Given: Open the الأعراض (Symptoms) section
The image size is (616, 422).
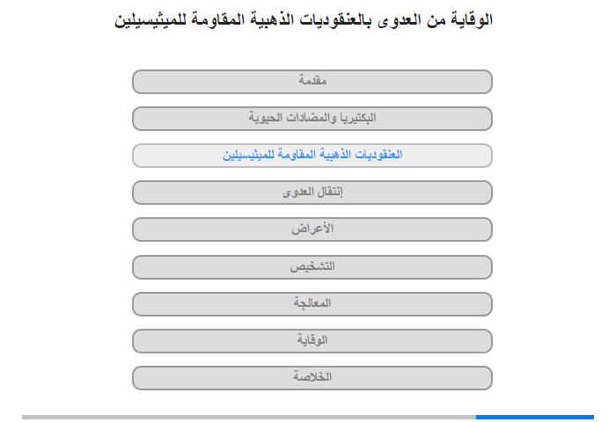Looking at the screenshot, I should (x=312, y=229).
